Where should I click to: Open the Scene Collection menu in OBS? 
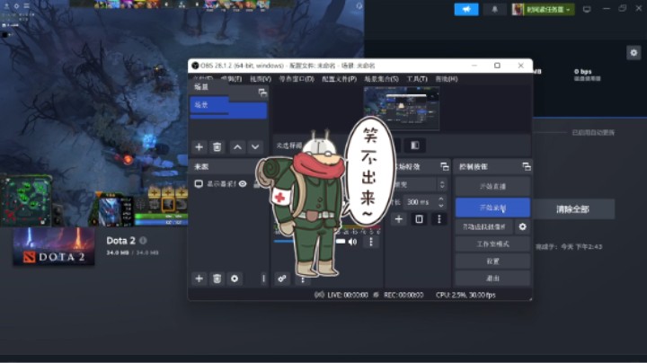pyautogui.click(x=381, y=79)
